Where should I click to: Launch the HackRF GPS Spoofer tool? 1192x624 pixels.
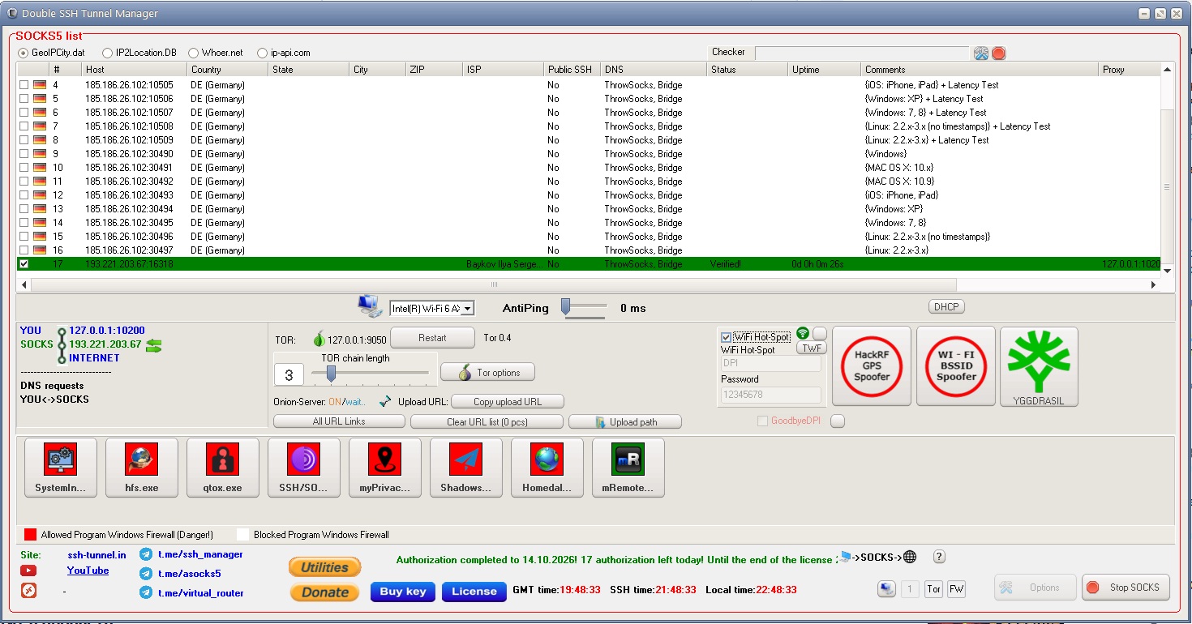coord(872,365)
